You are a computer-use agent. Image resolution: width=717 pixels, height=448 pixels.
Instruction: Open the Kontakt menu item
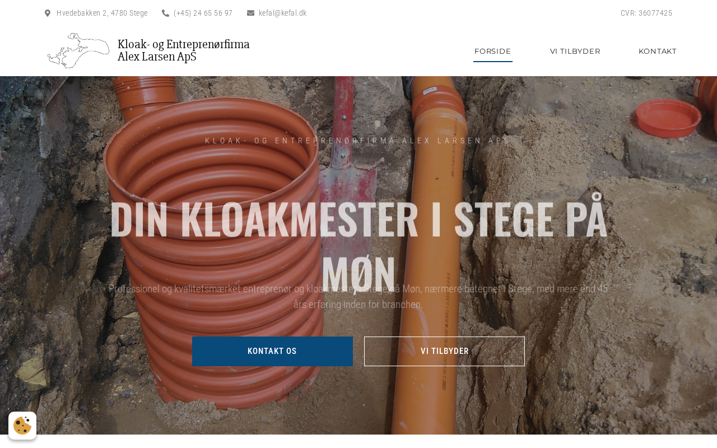click(x=658, y=51)
